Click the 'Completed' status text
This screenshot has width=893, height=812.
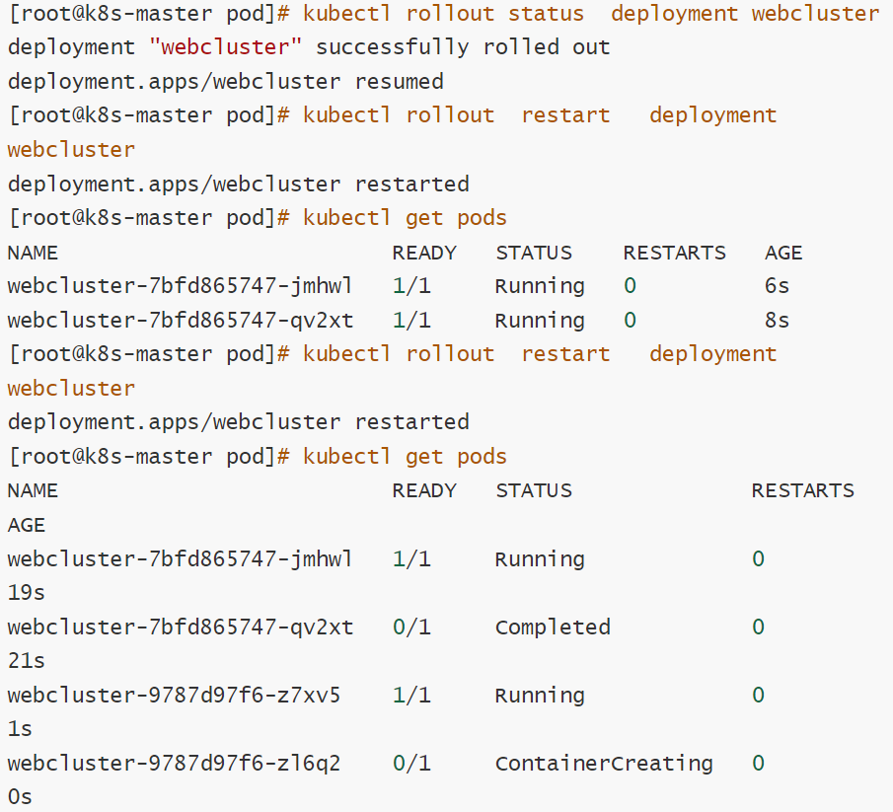553,627
